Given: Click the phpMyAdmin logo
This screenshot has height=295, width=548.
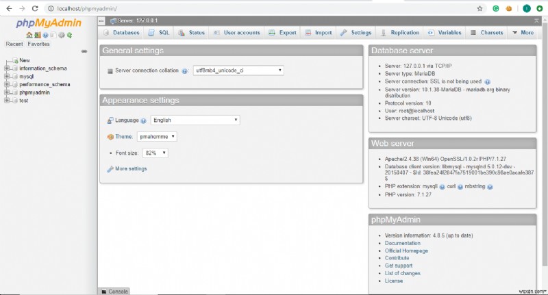Looking at the screenshot, I should [x=49, y=23].
